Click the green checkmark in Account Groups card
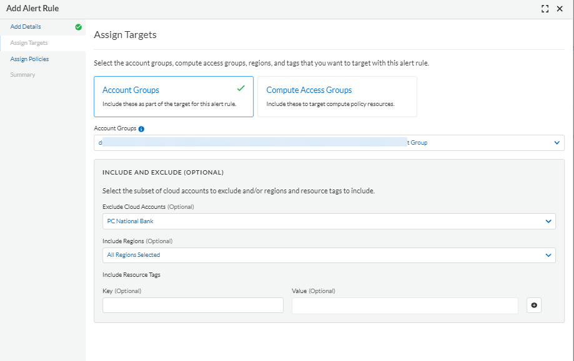This screenshot has height=361, width=574. 241,88
